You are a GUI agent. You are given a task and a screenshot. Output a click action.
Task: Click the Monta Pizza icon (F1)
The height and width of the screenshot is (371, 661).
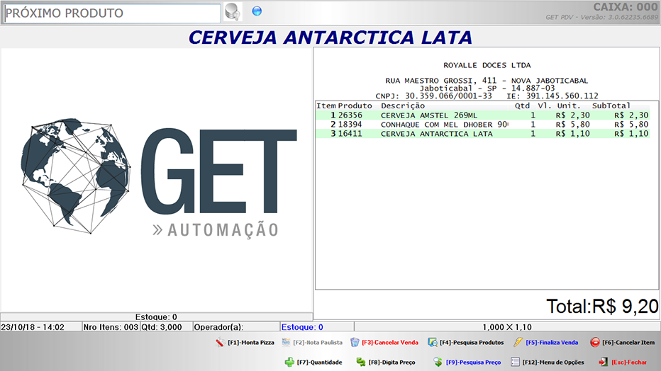coord(220,343)
